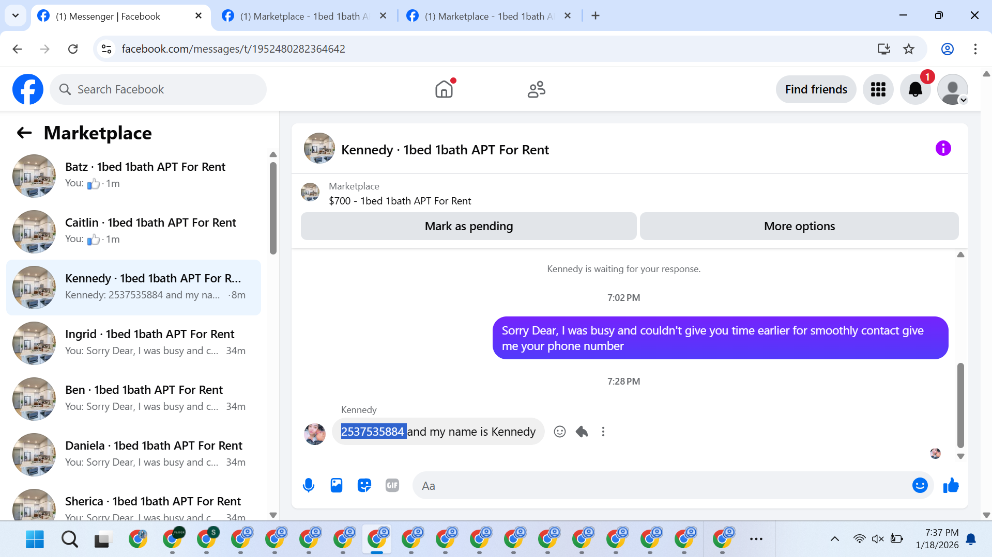
Task: Send a thumbs-up like
Action: (x=951, y=485)
